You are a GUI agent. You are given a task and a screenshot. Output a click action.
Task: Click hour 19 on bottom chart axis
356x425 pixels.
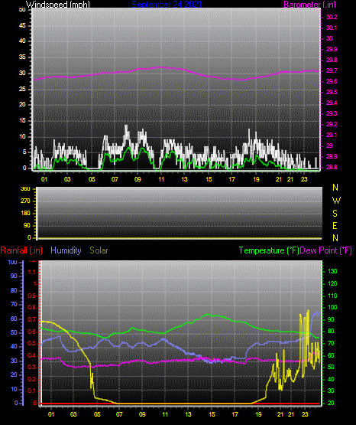258,414
